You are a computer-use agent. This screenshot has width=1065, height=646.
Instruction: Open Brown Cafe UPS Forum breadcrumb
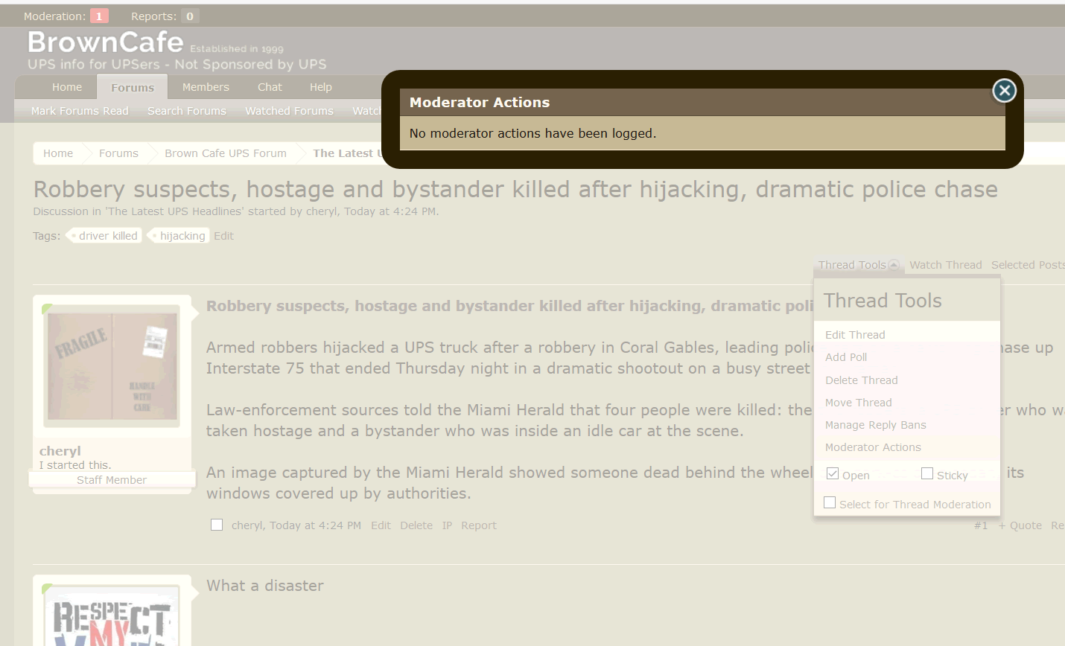226,153
